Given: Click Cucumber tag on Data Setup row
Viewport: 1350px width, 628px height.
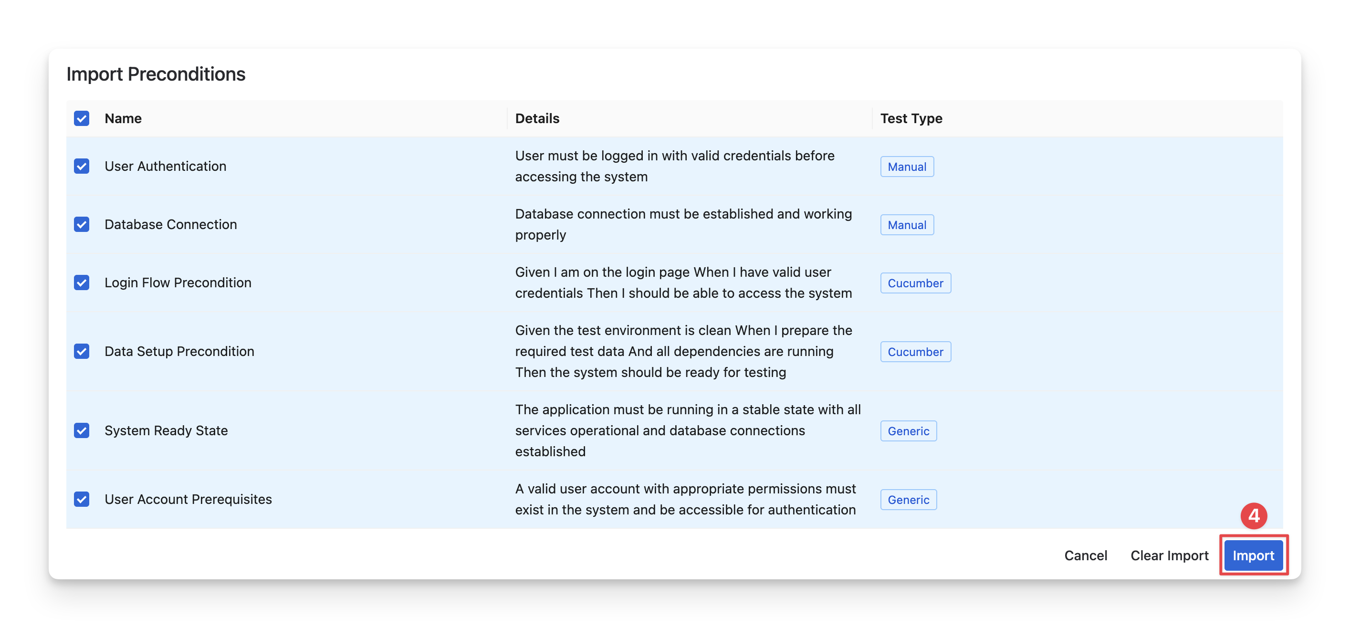Looking at the screenshot, I should tap(915, 352).
